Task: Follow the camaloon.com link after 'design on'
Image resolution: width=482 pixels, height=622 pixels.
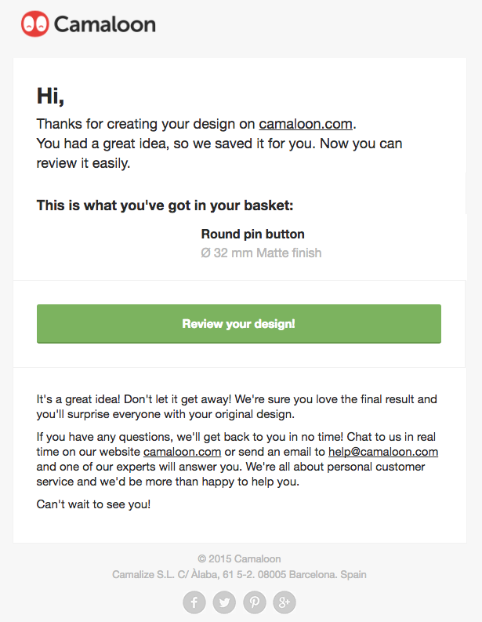Action: [x=306, y=124]
